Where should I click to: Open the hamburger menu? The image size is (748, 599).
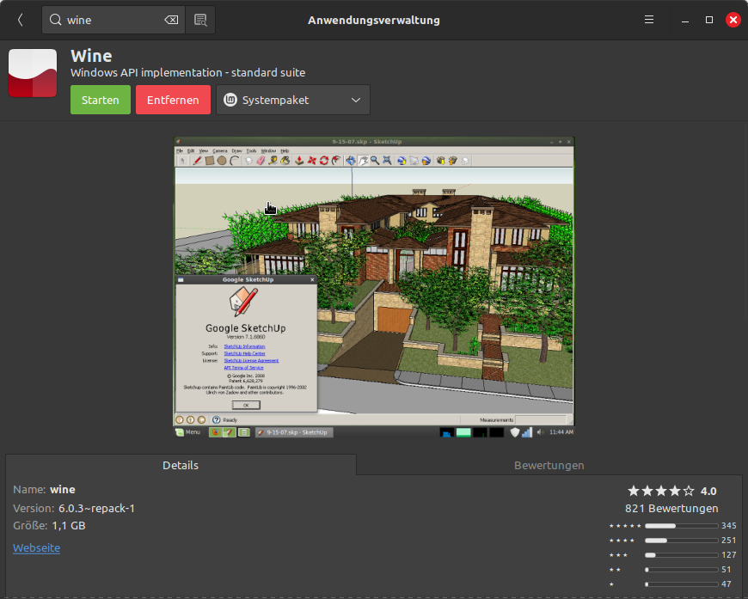point(649,20)
